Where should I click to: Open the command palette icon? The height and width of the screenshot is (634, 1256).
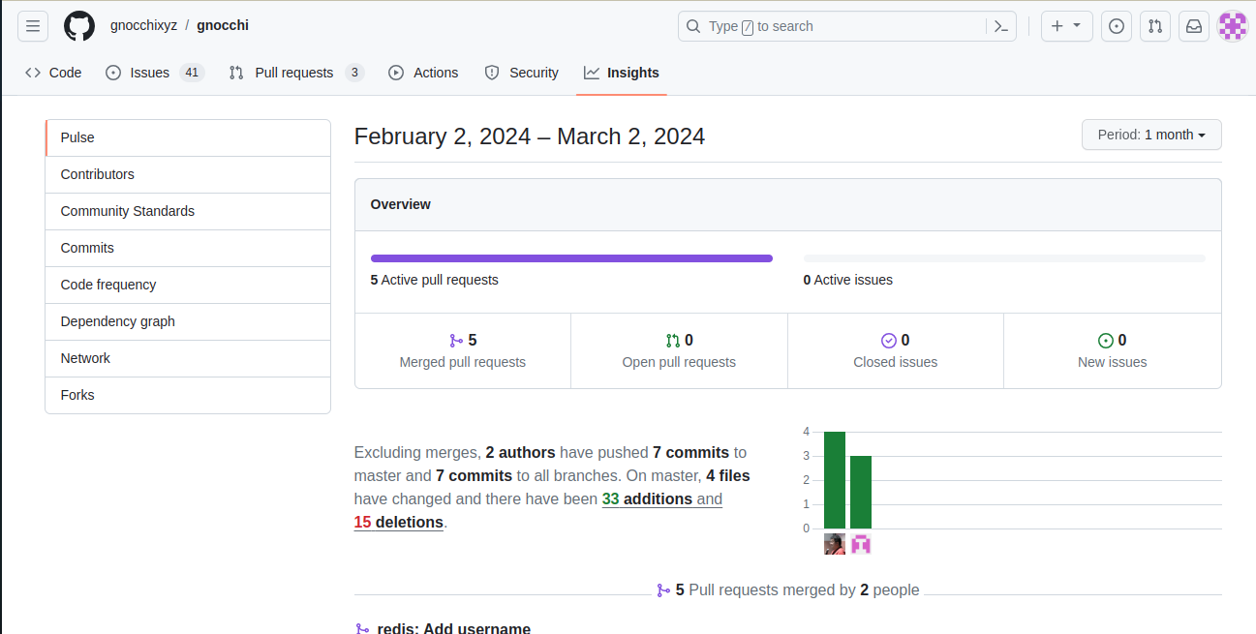[x=1001, y=26]
